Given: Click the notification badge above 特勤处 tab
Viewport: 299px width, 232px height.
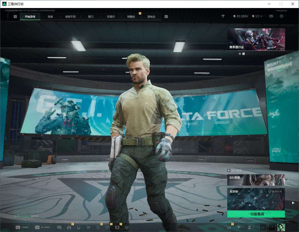Looking at the screenshot, I should coord(140,13).
